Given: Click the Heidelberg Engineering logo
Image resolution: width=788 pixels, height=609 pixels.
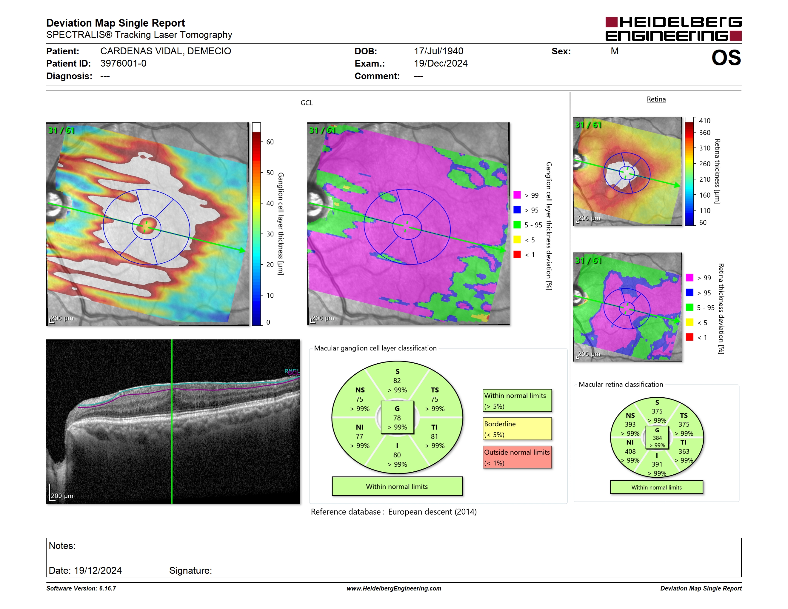Looking at the screenshot, I should [x=673, y=29].
